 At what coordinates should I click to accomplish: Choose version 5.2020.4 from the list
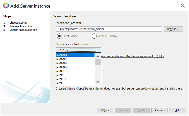pos(75,59)
